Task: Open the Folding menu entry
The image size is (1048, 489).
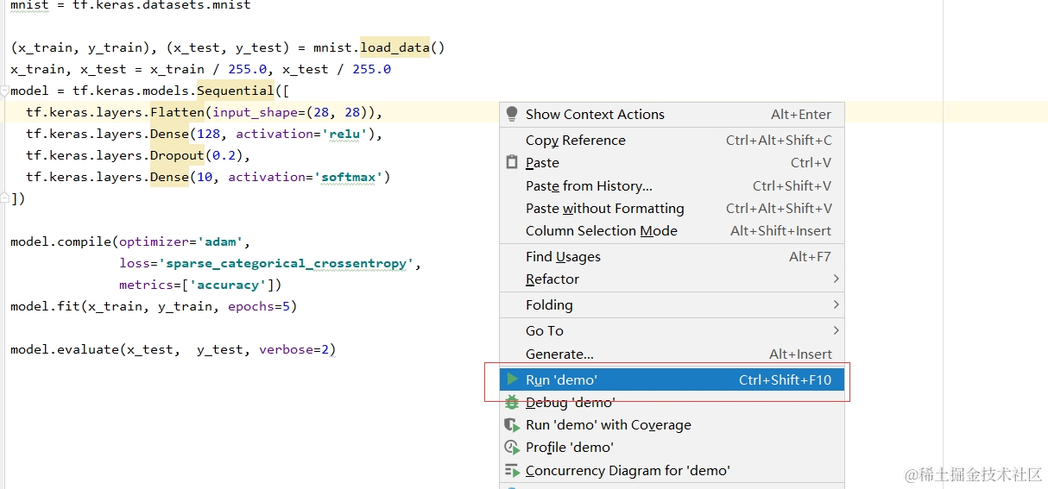Action: [672, 304]
